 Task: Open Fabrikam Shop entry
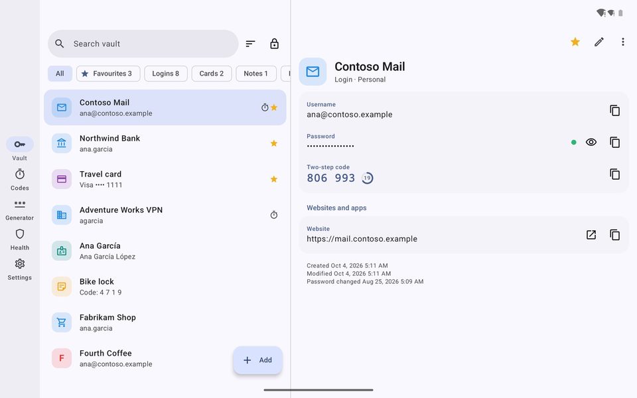tap(165, 322)
